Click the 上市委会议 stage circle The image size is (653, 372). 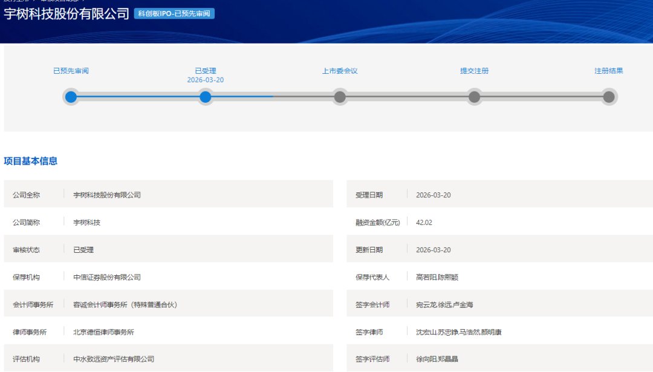[340, 96]
